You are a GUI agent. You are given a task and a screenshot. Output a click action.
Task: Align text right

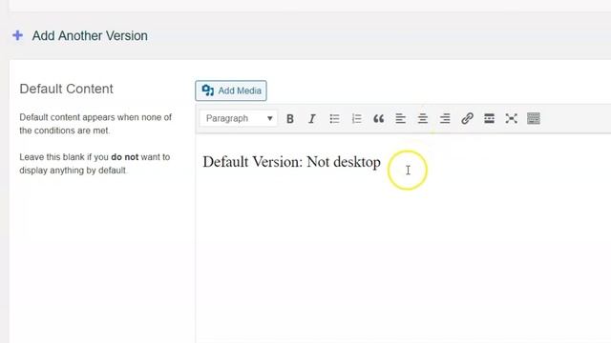pyautogui.click(x=445, y=118)
